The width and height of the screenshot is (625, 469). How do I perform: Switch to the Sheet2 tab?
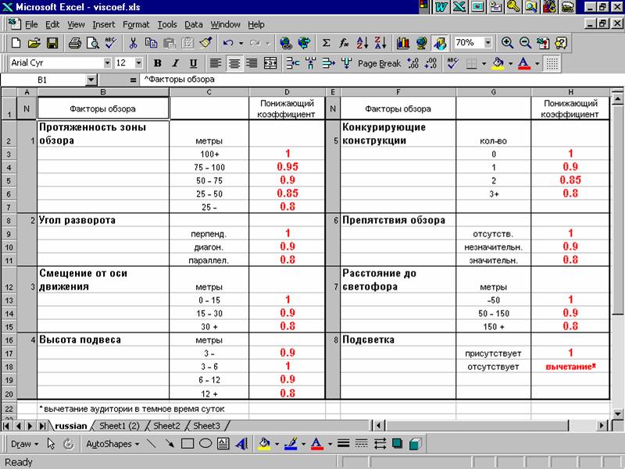click(x=166, y=426)
